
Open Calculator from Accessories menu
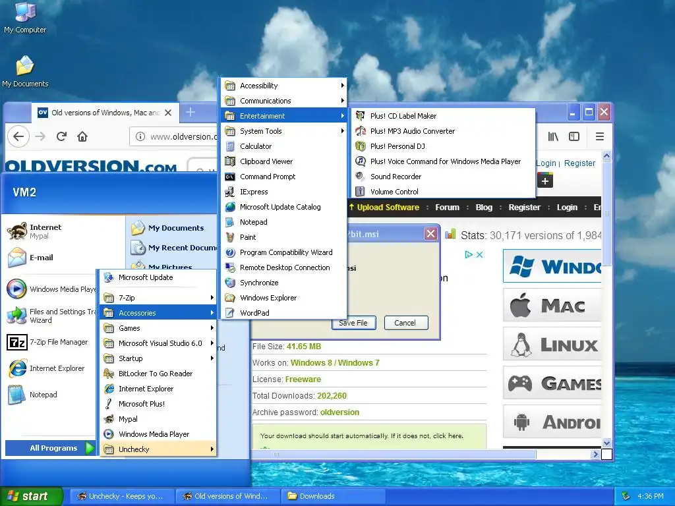284,146
